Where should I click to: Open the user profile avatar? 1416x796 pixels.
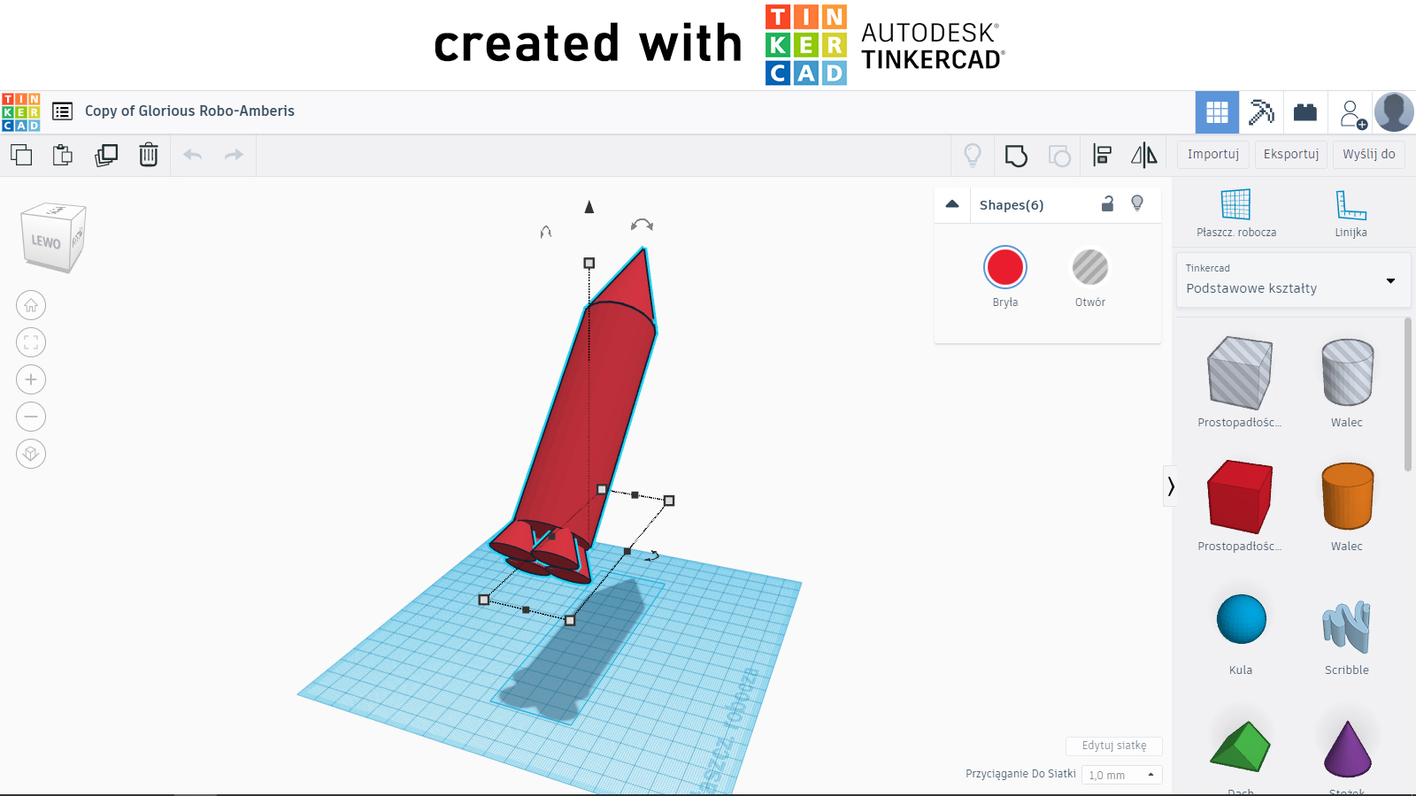[1394, 112]
